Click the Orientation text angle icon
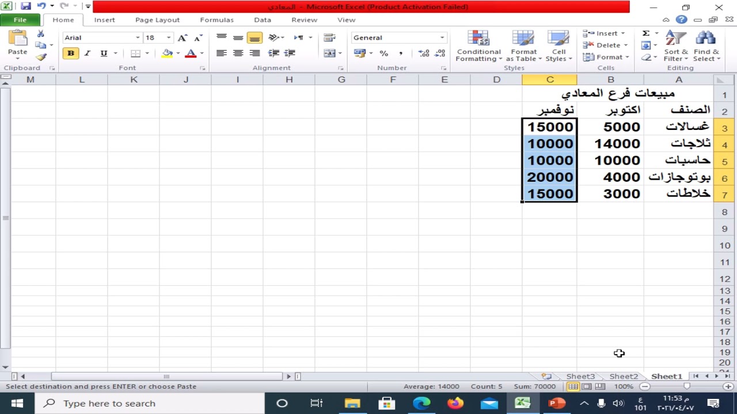Viewport: 737px width, 414px height. (x=273, y=37)
